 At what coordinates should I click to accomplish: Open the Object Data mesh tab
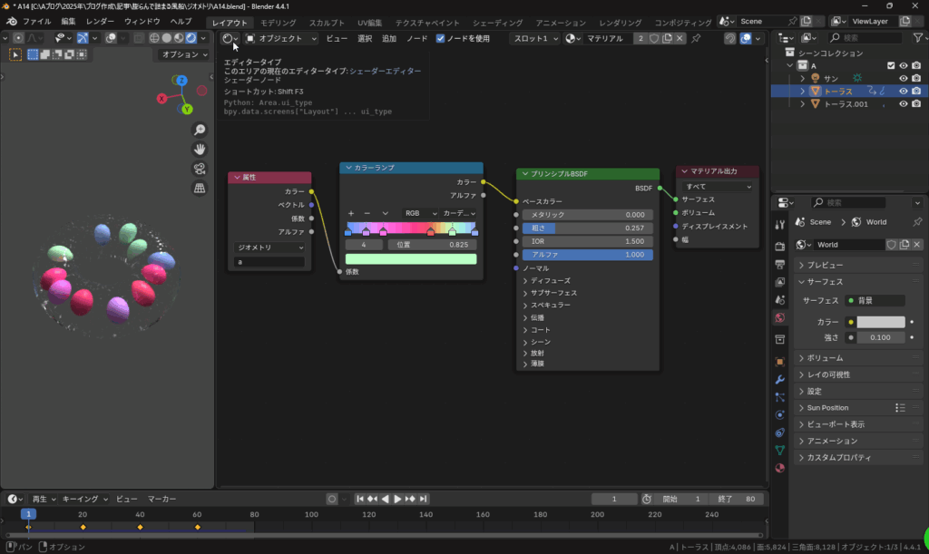(779, 451)
